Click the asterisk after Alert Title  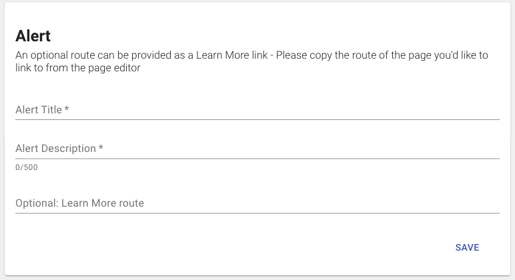pos(67,110)
